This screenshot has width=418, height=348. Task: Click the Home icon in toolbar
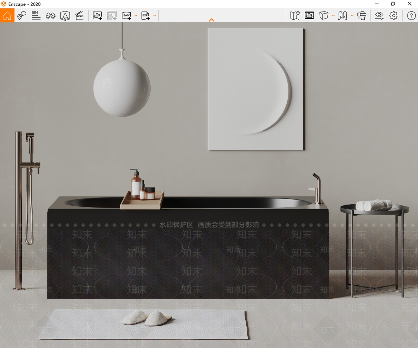coord(7,15)
